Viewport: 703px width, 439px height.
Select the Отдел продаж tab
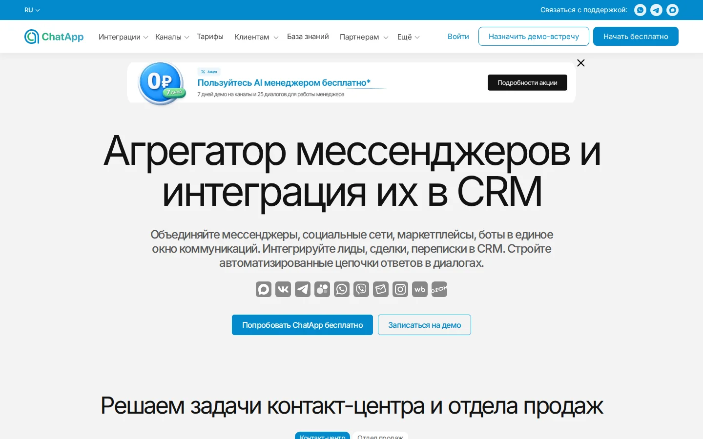380,436
